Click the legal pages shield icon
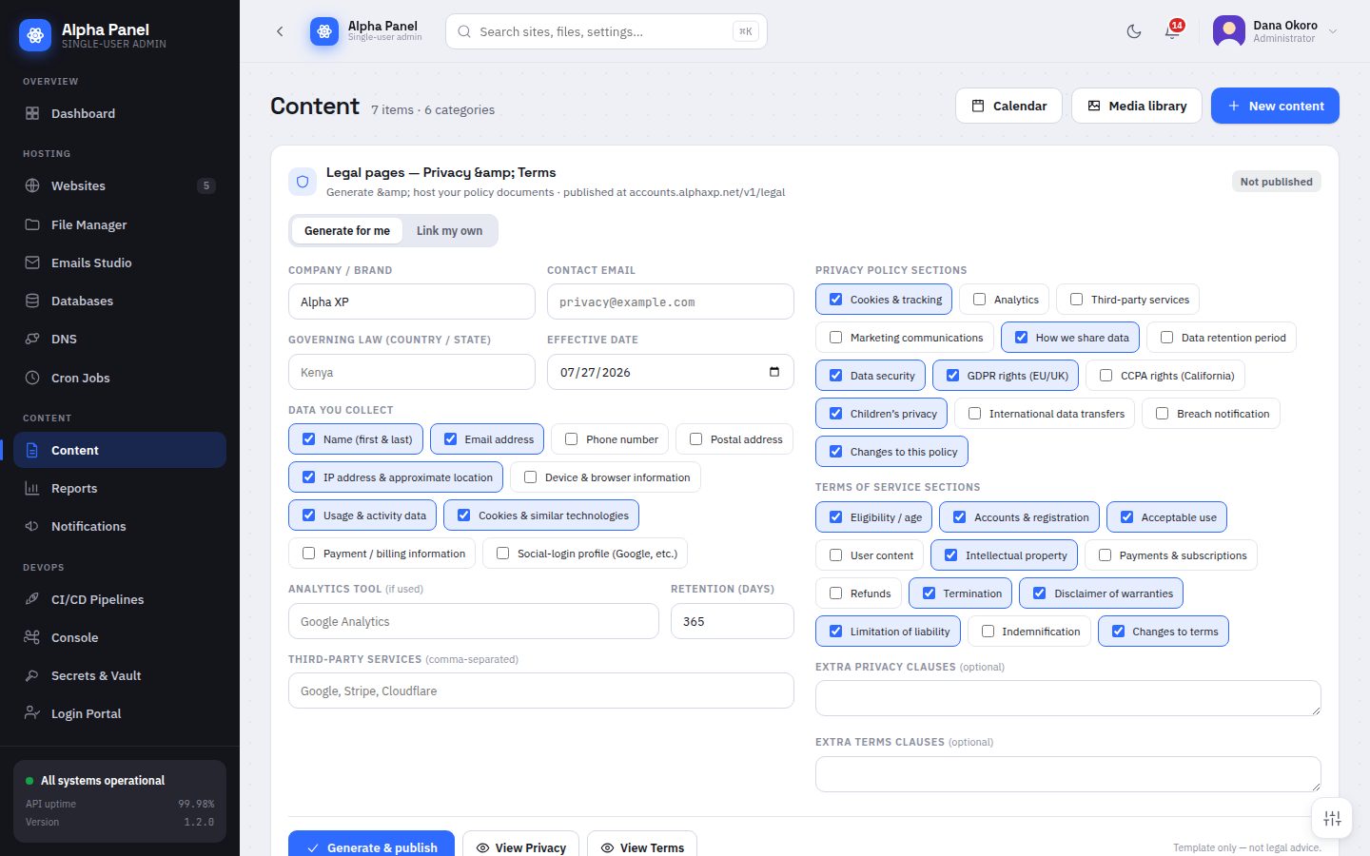Screen dimensions: 1370x856 pos(303,182)
